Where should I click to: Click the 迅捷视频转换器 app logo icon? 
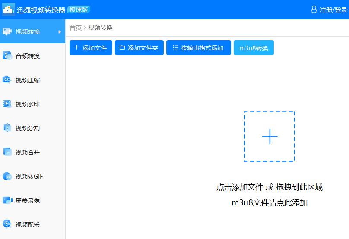tap(9, 9)
